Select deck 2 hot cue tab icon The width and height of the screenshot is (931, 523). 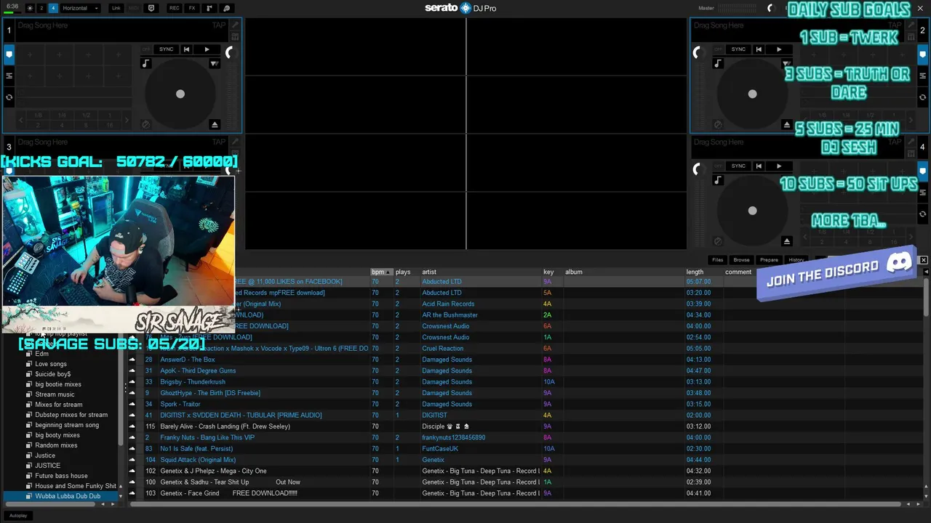922,54
